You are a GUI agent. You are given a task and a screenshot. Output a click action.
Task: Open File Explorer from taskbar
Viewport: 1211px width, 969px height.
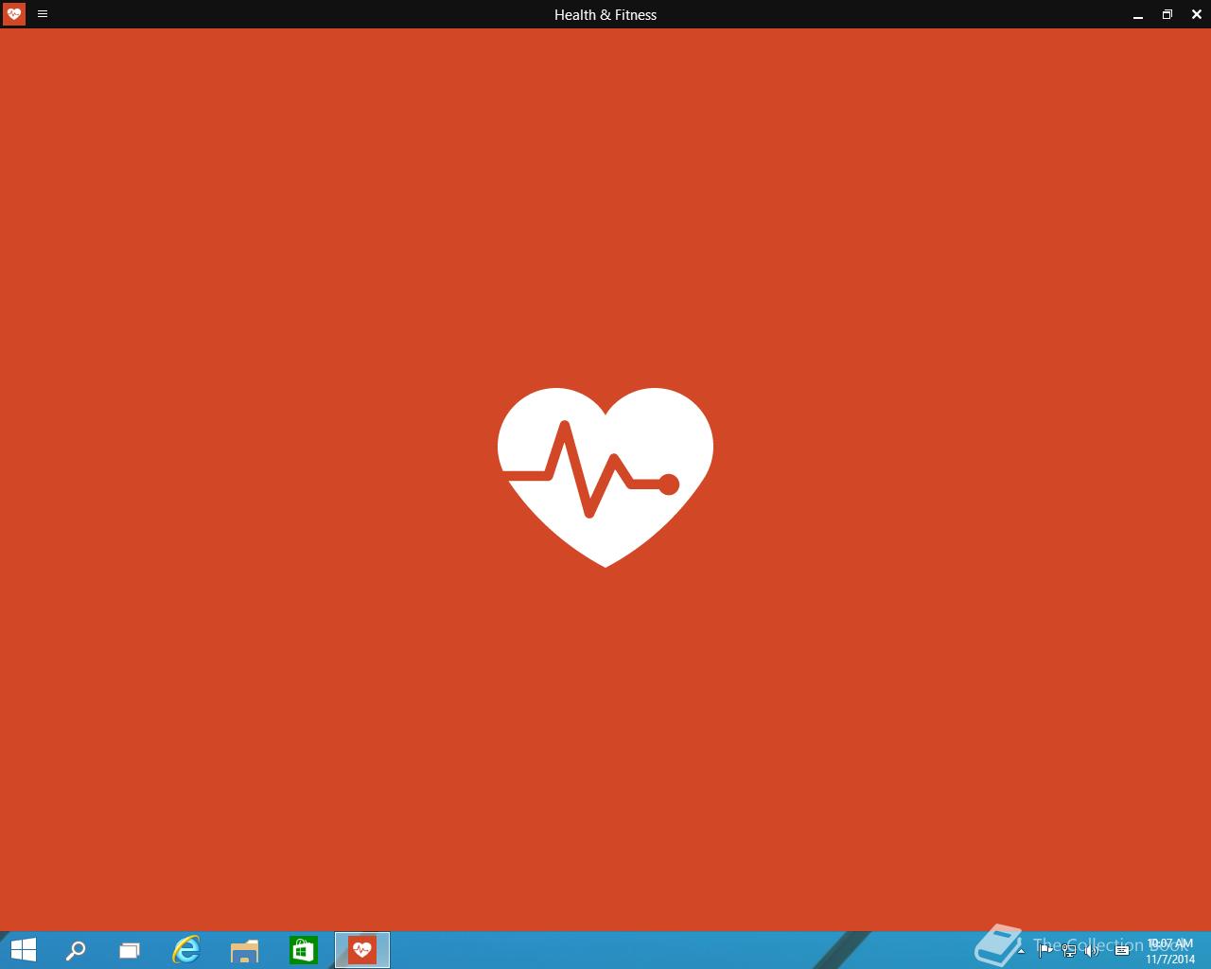click(245, 950)
